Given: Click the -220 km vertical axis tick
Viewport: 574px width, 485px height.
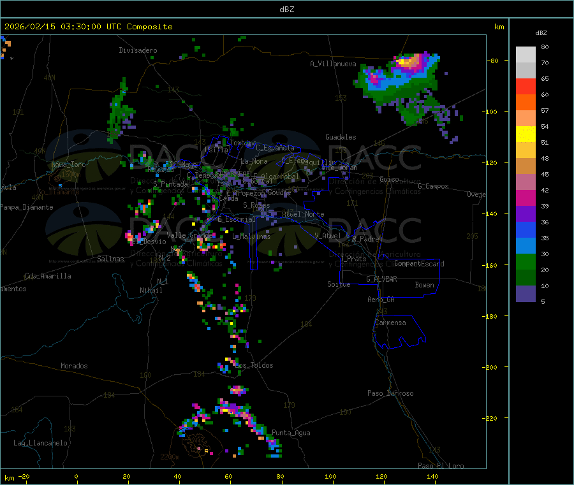Looking at the screenshot, I should click(x=491, y=419).
